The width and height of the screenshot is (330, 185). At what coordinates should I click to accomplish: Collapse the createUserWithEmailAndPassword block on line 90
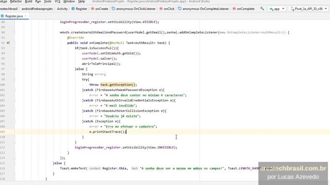tap(14, 32)
